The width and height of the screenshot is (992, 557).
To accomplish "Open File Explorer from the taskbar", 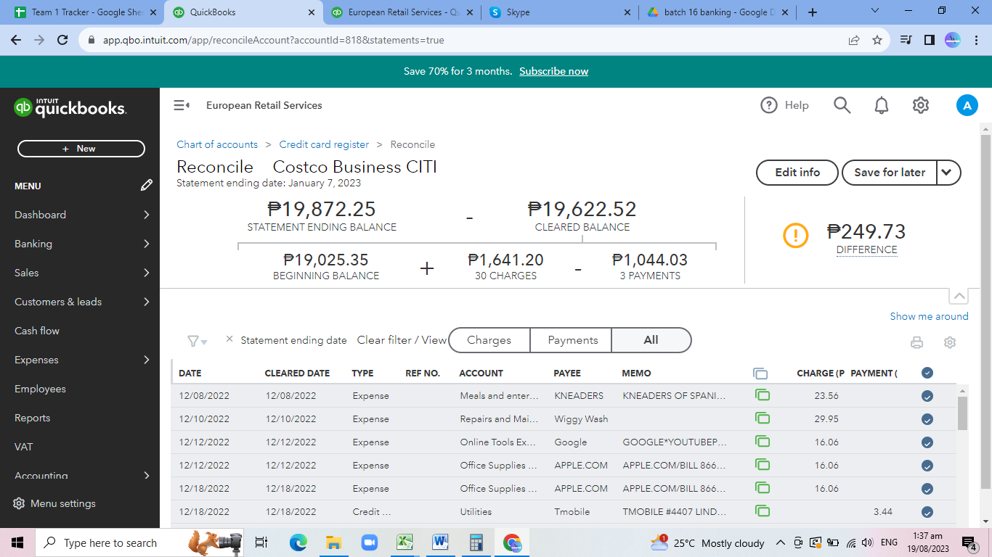I will pyautogui.click(x=333, y=542).
